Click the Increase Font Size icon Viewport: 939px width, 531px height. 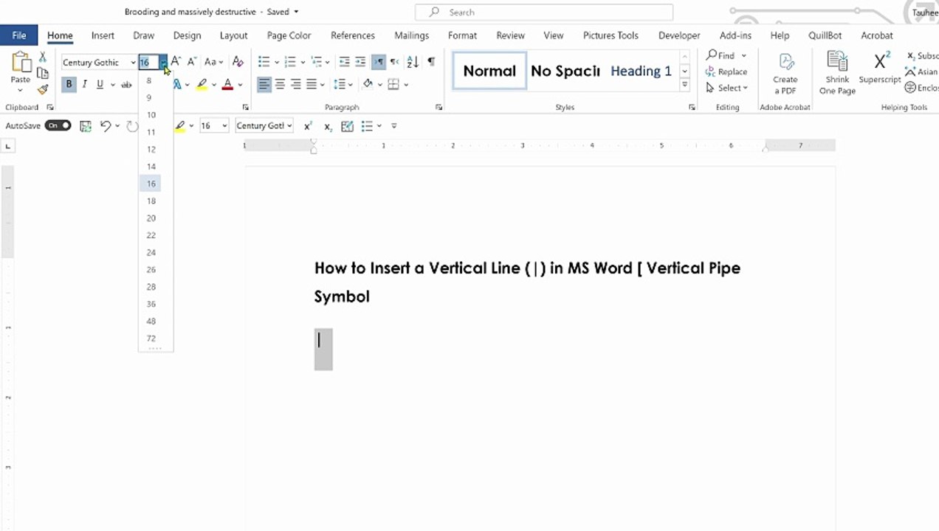176,62
